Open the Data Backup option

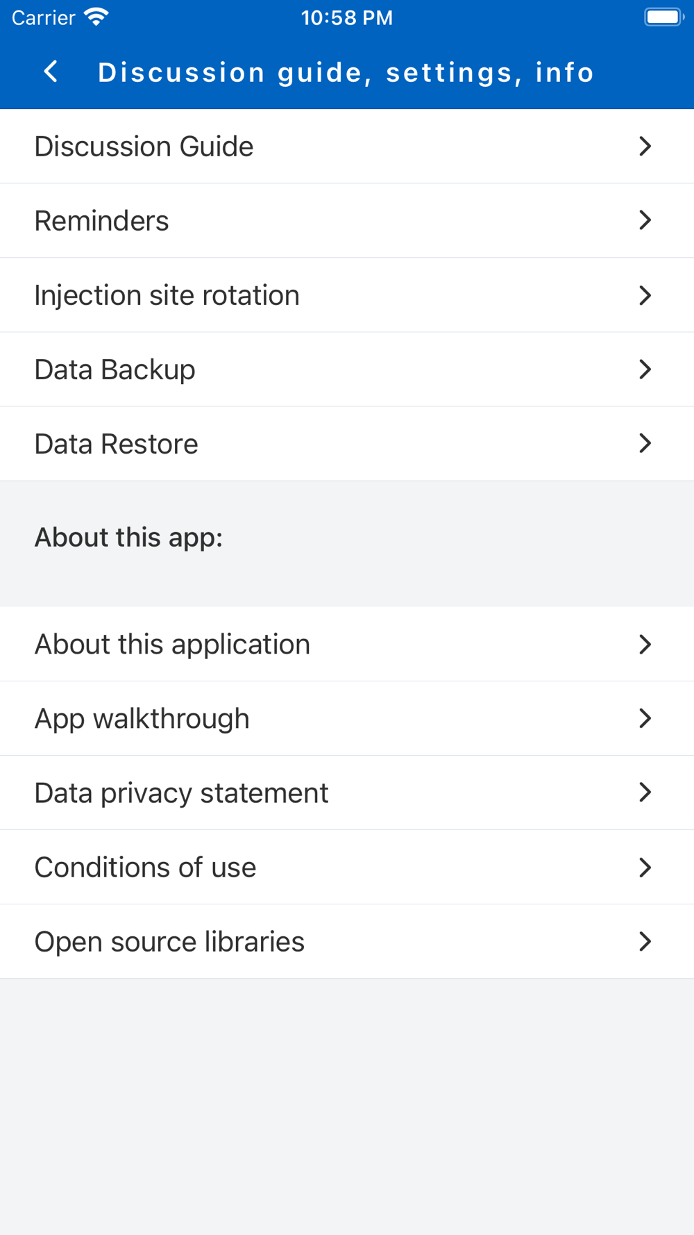(x=347, y=370)
